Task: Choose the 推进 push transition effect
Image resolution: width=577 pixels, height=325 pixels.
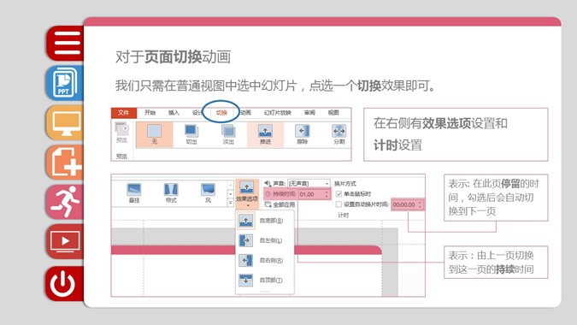Action: [x=265, y=135]
